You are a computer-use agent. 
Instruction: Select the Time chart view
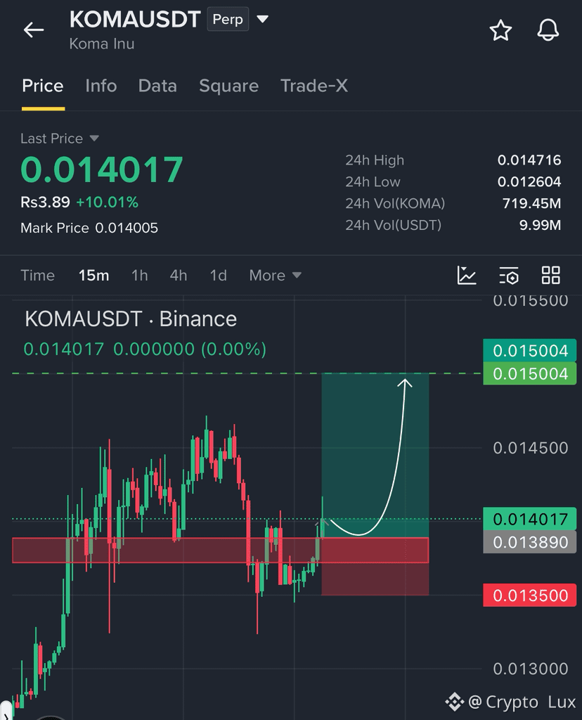click(38, 275)
